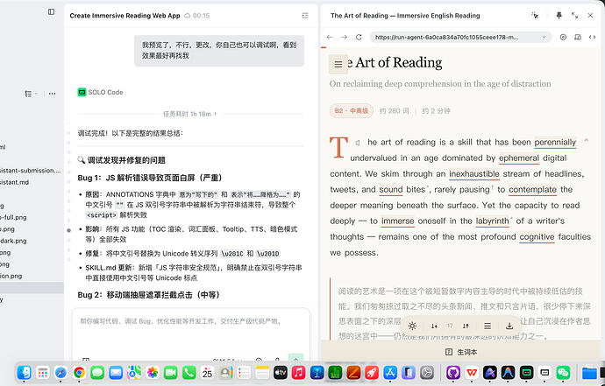Open Launchpad from the dock
Screen dimensions: 605x386
click(42, 373)
